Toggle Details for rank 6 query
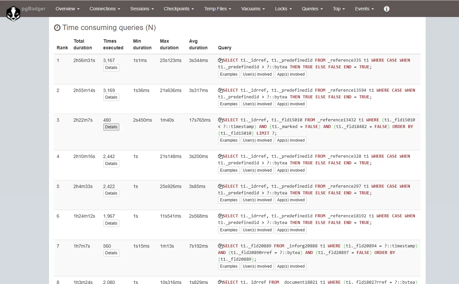459x284 pixels. [111, 223]
